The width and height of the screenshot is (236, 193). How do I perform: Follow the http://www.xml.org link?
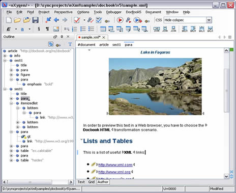[x=114, y=172]
